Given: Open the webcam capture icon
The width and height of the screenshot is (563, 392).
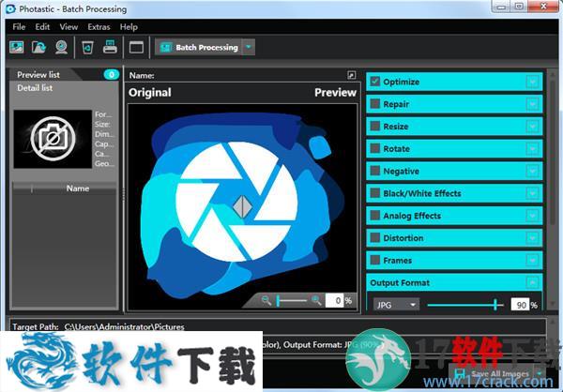Looking at the screenshot, I should pyautogui.click(x=61, y=47).
